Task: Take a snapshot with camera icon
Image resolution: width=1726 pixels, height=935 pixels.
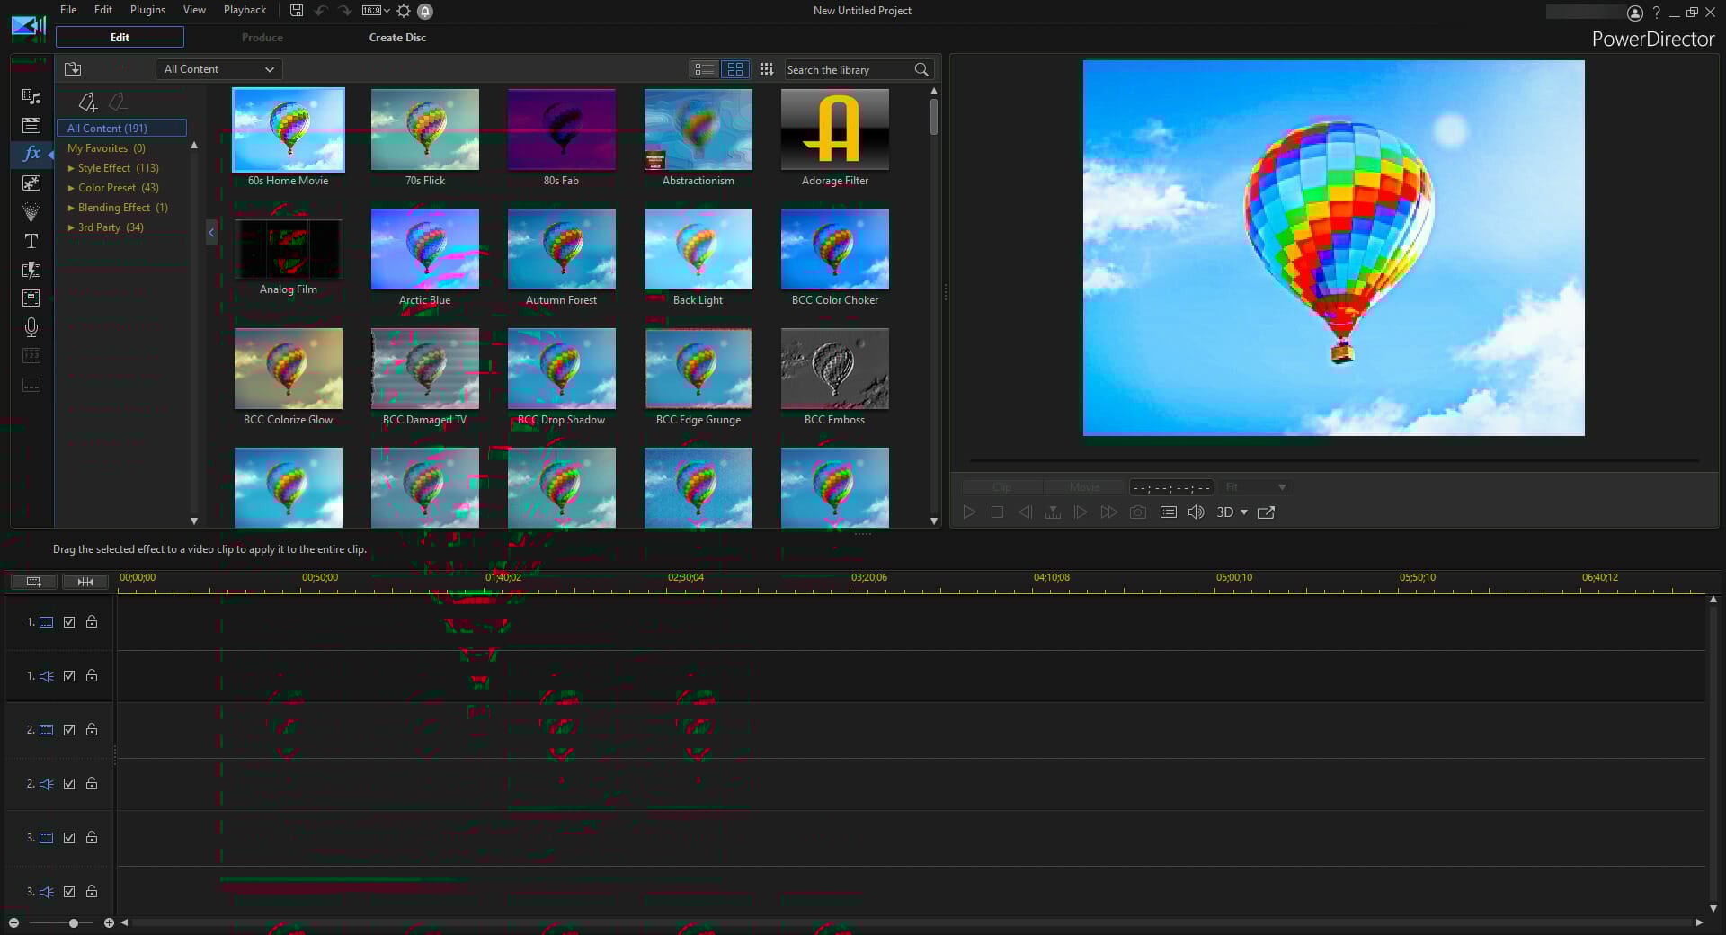Action: point(1138,512)
